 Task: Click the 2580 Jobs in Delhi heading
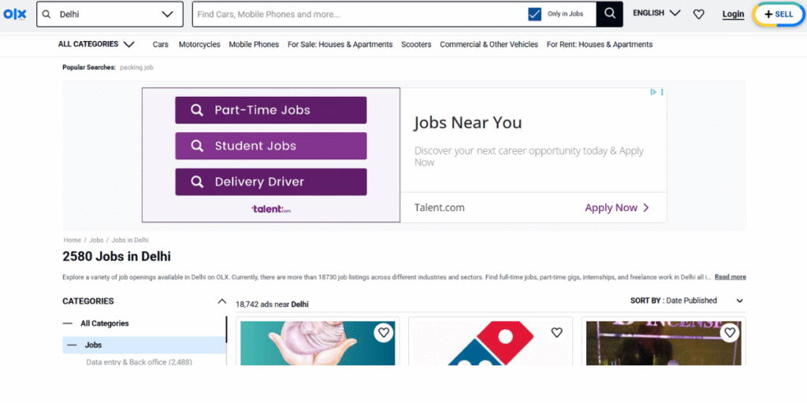coord(117,256)
